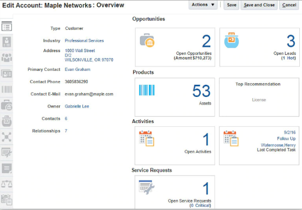Click the Last Completed Task calendar icon
The image size is (302, 210).
231,139
